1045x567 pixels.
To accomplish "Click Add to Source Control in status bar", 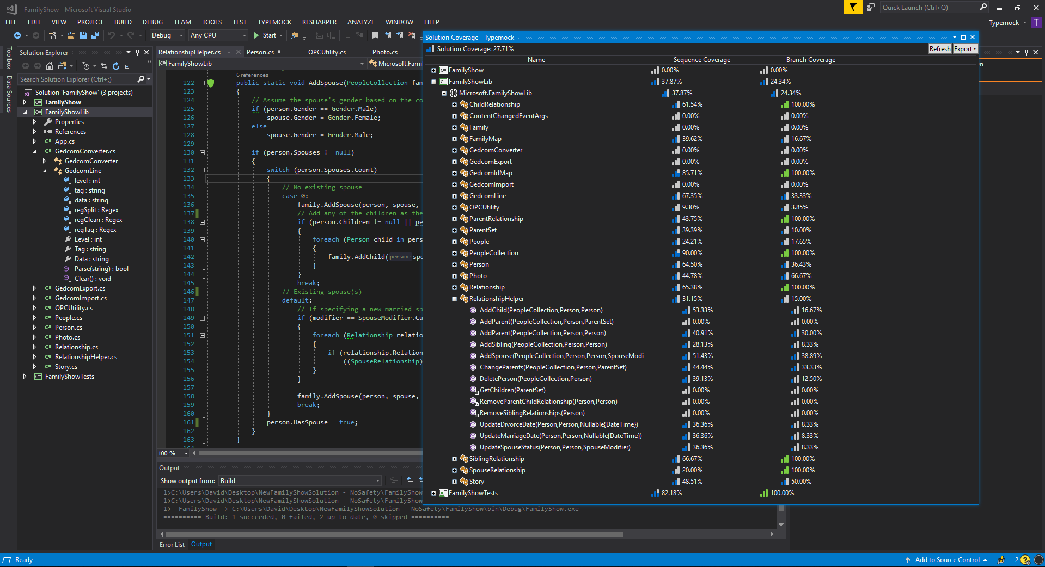I will (x=947, y=560).
